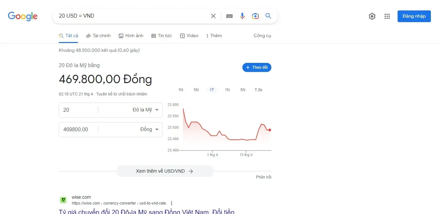Click the USD amount input showing 20
The width and height of the screenshot is (440, 214).
coord(78,110)
